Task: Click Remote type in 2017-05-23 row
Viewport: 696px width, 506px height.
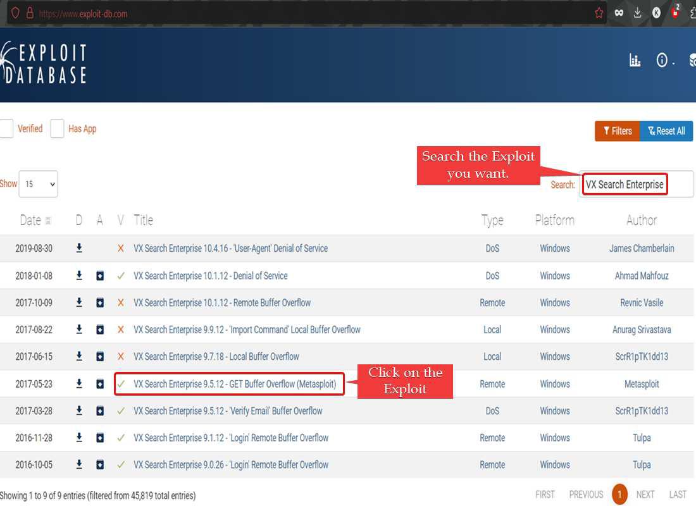Action: point(492,384)
